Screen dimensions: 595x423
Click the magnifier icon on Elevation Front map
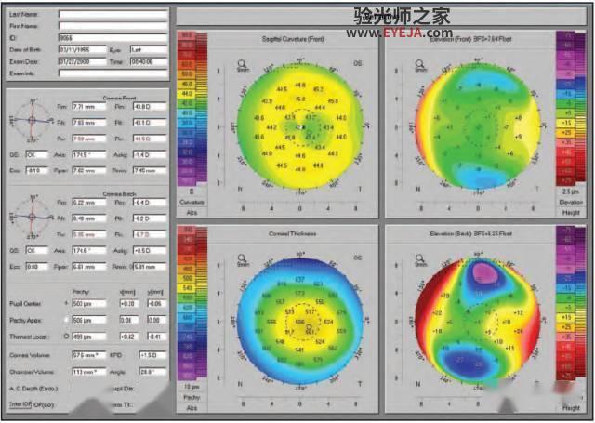419,64
